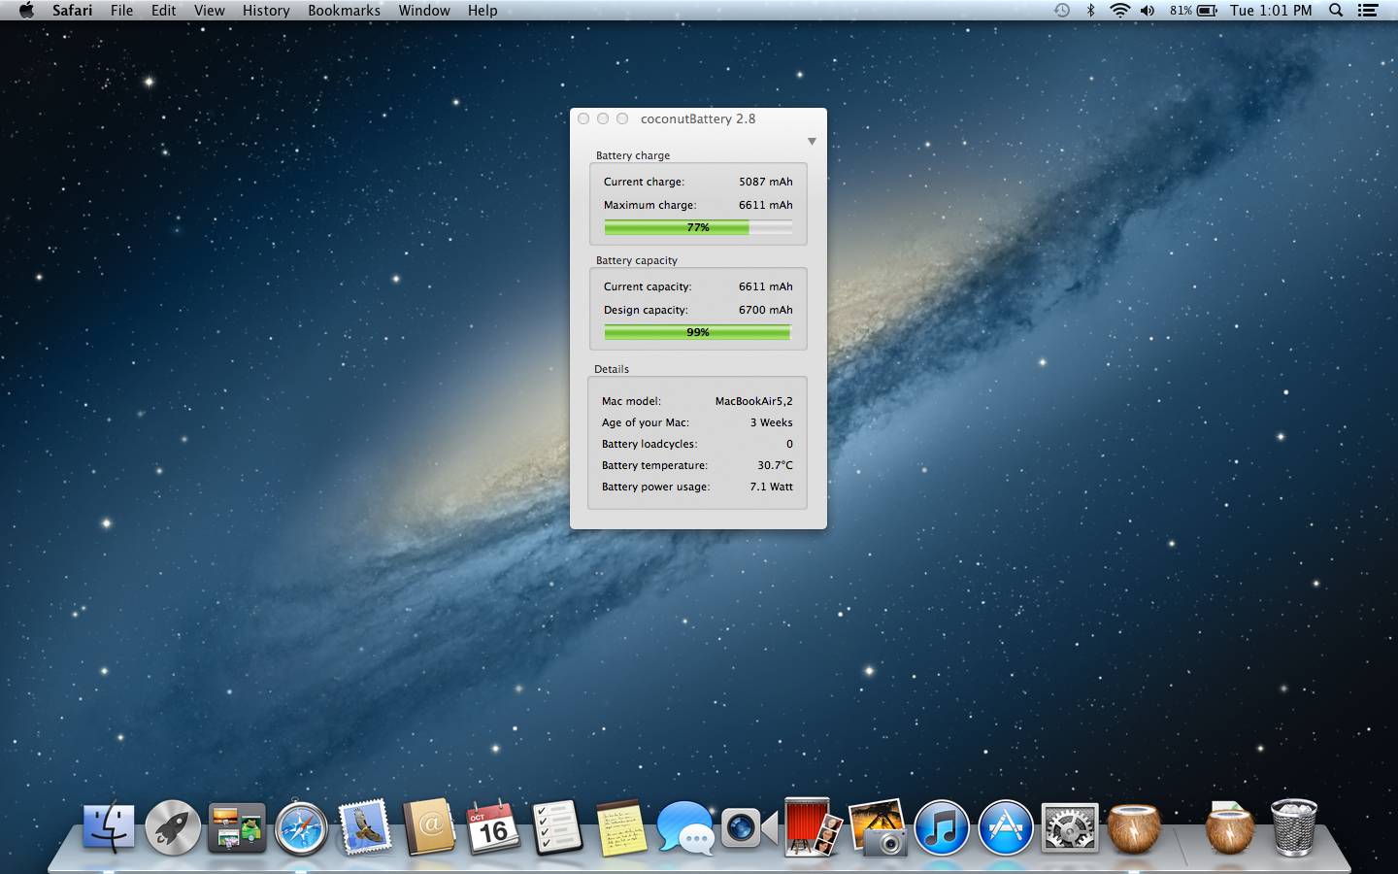Launch FaceTime camera icon in Dock
Screen dimensions: 1398x874
pos(749,828)
